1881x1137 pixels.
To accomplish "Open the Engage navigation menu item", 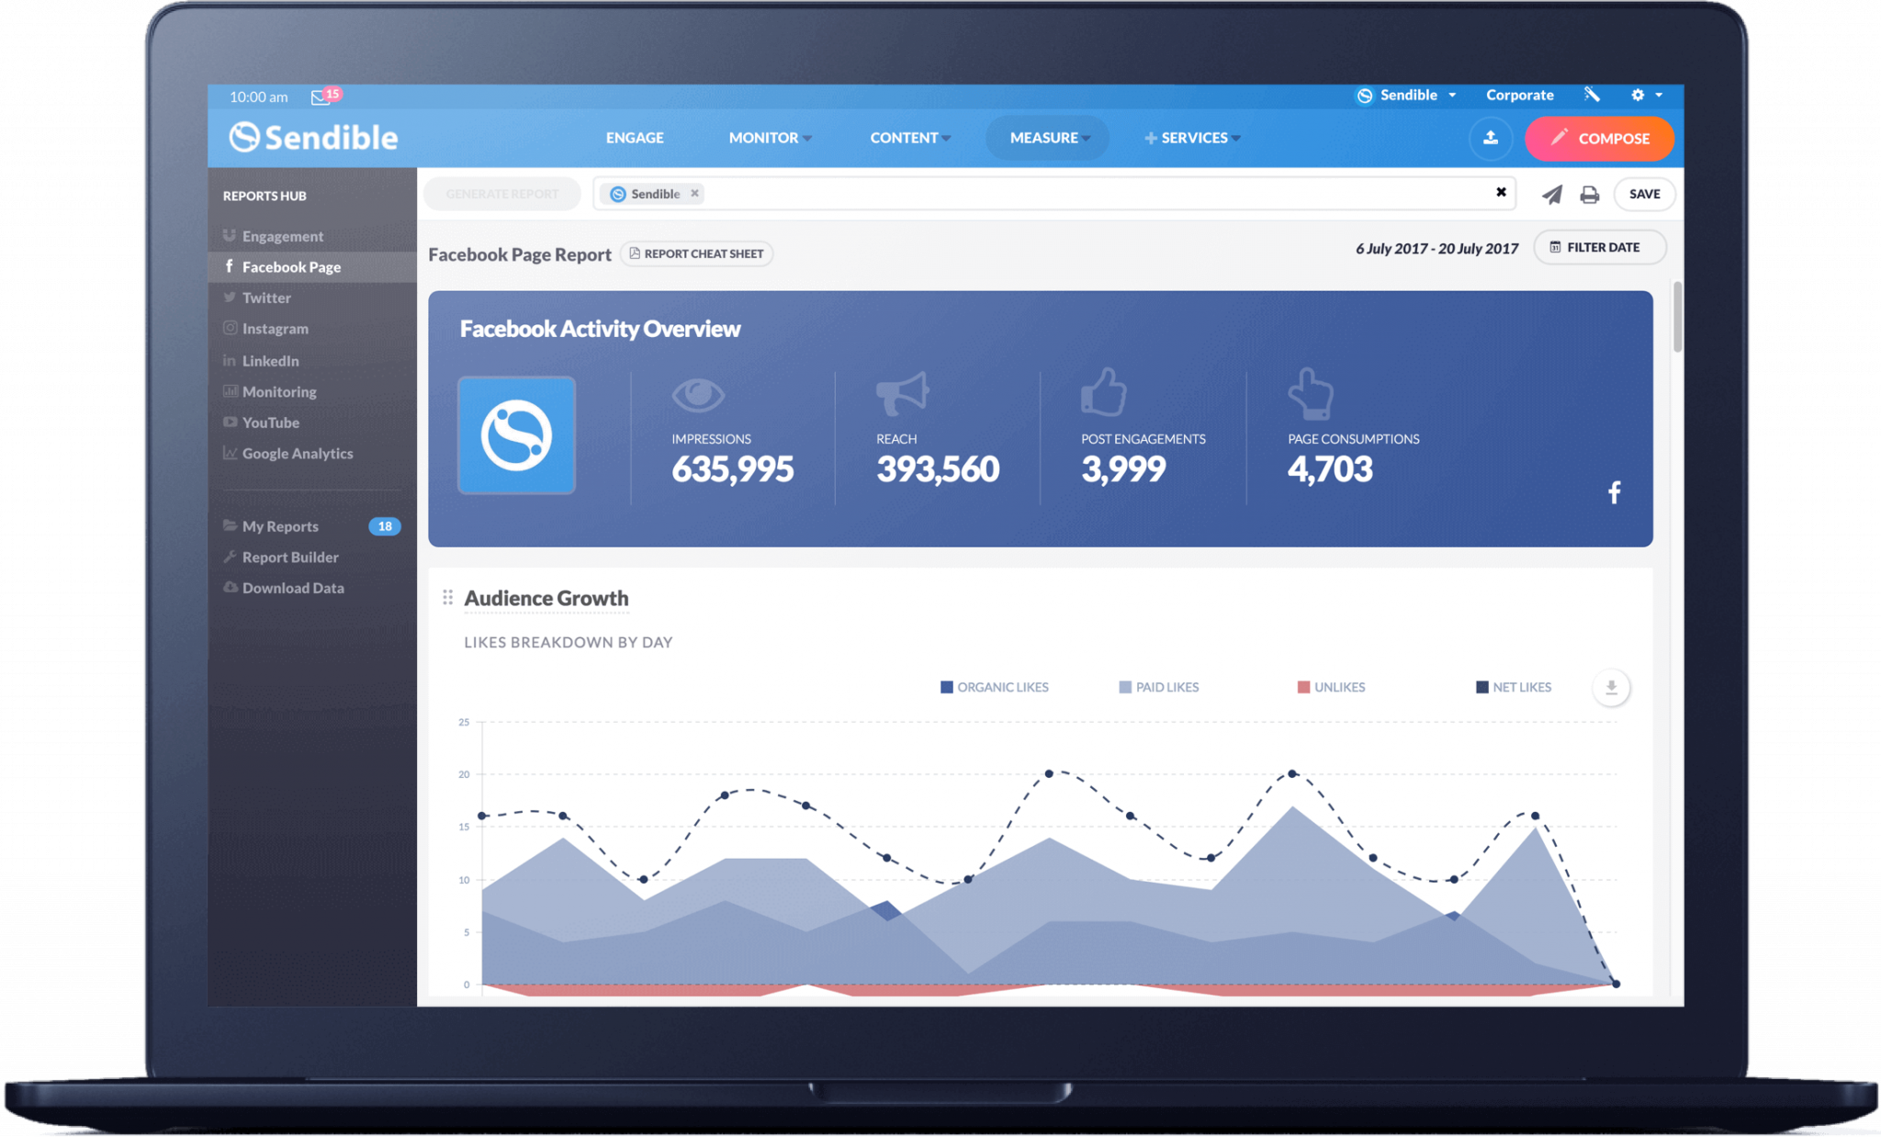I will pyautogui.click(x=634, y=138).
